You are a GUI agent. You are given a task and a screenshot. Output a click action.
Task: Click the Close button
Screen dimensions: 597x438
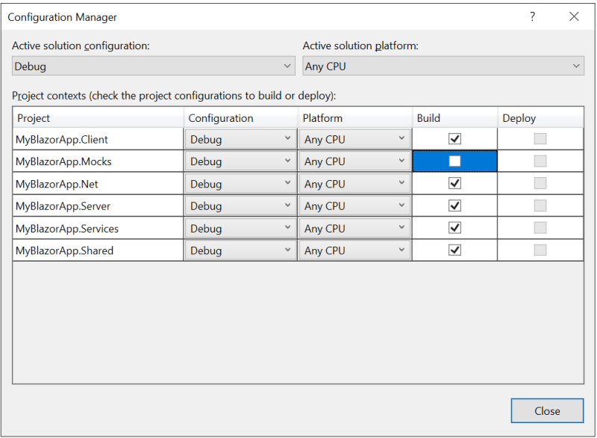pyautogui.click(x=547, y=410)
